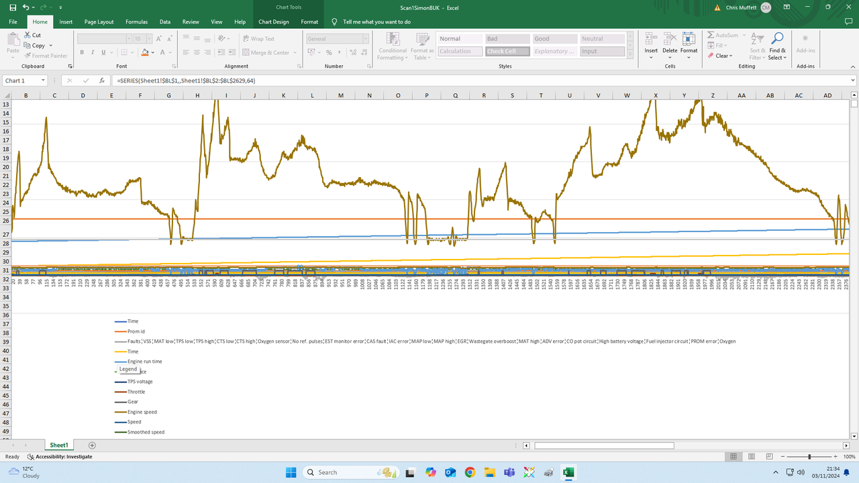Screen dimensions: 859x483
Task: Open the Formulas tab
Action: click(x=136, y=21)
